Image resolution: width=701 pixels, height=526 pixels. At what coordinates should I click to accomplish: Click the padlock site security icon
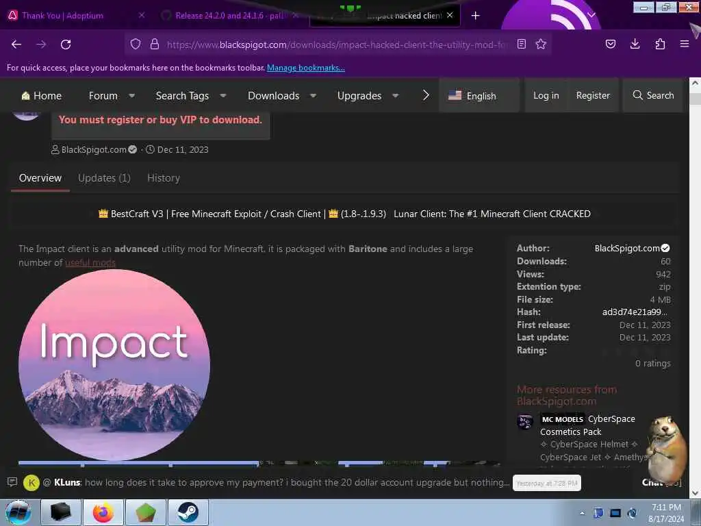click(x=155, y=44)
